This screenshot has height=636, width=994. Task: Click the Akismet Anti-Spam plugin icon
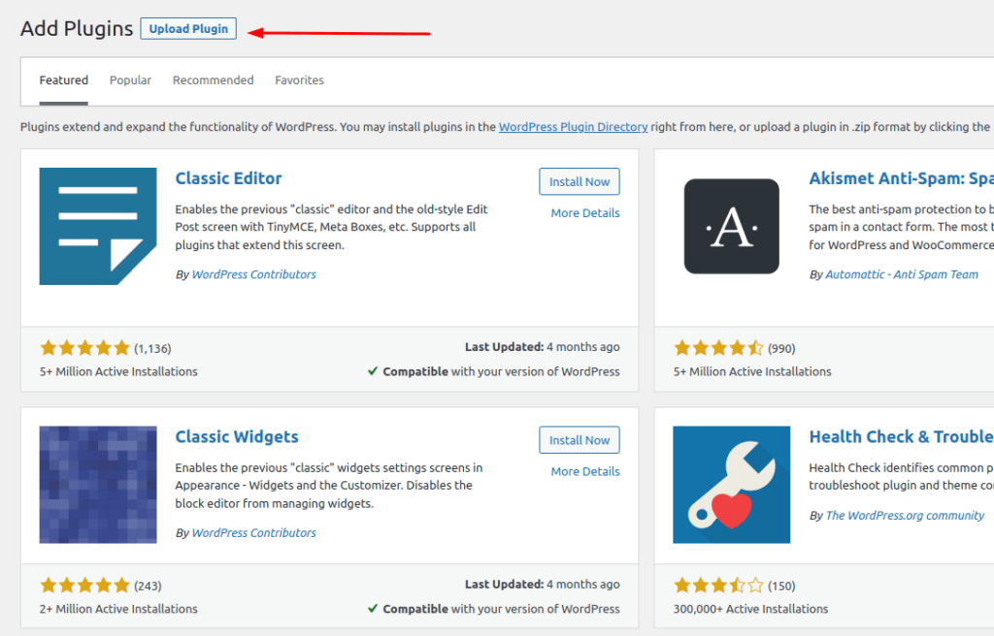[x=732, y=226]
